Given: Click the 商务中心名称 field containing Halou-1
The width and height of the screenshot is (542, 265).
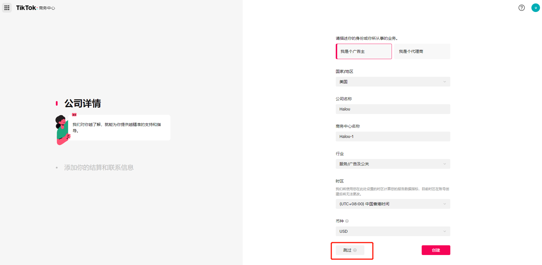Looking at the screenshot, I should [393, 136].
